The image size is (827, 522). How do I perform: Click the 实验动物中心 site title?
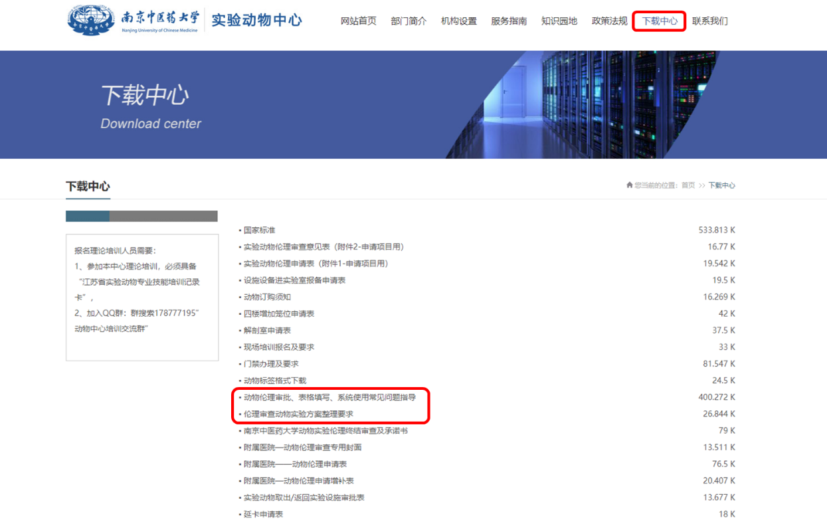coord(256,20)
